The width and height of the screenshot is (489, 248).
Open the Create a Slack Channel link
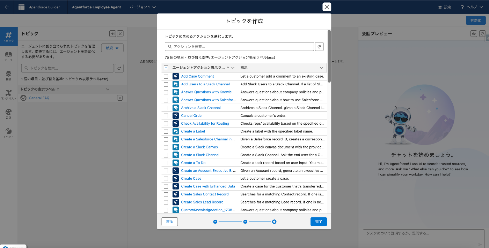click(200, 155)
